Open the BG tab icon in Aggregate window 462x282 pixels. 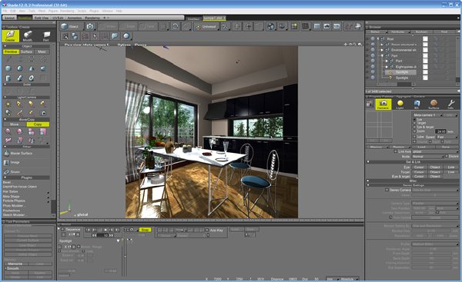coord(417,104)
